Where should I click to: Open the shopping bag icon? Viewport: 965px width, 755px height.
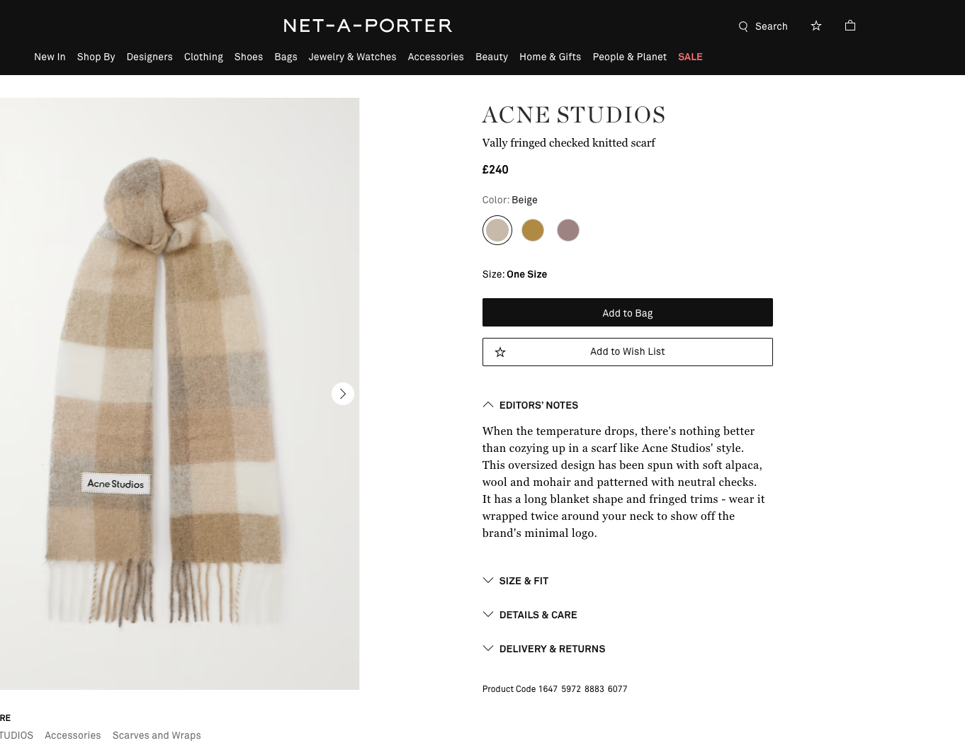click(x=850, y=25)
